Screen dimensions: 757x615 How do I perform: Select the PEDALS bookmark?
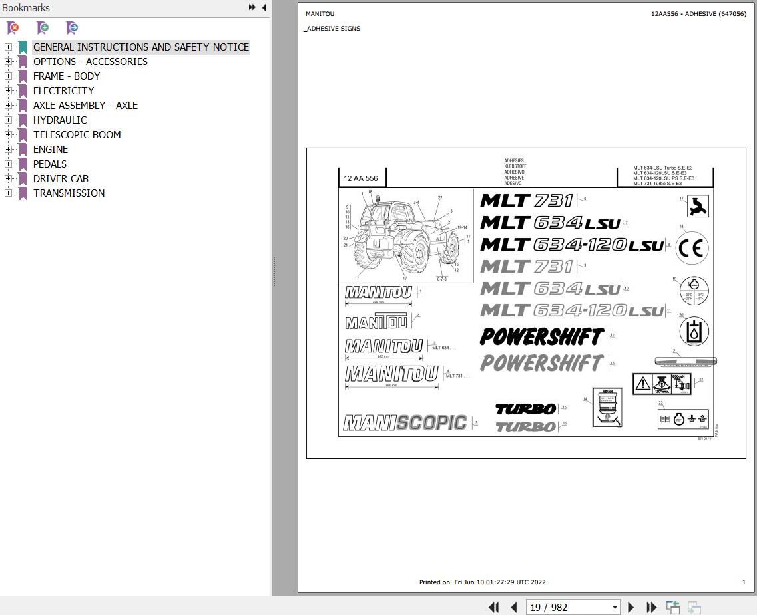pos(50,164)
